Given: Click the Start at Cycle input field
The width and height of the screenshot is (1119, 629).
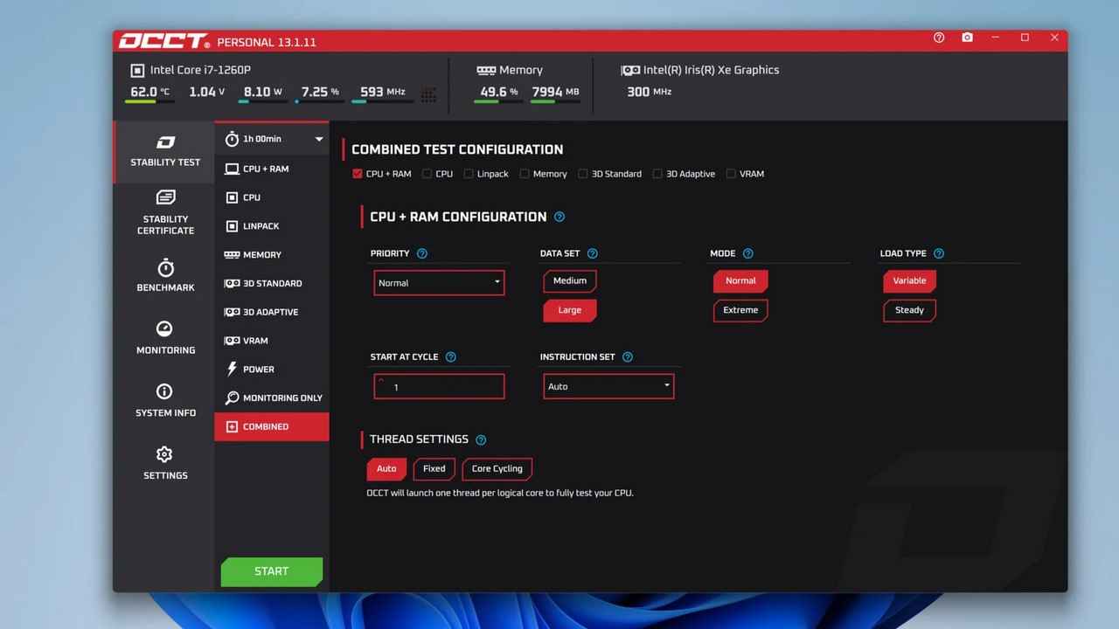Looking at the screenshot, I should coord(439,387).
